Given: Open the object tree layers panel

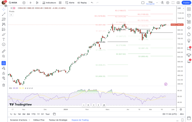Looking at the screenshot, I should pos(189,28).
